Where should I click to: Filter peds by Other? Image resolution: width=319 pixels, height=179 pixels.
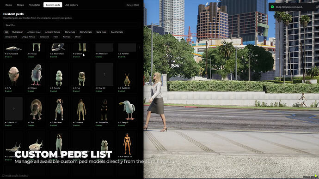[78, 37]
